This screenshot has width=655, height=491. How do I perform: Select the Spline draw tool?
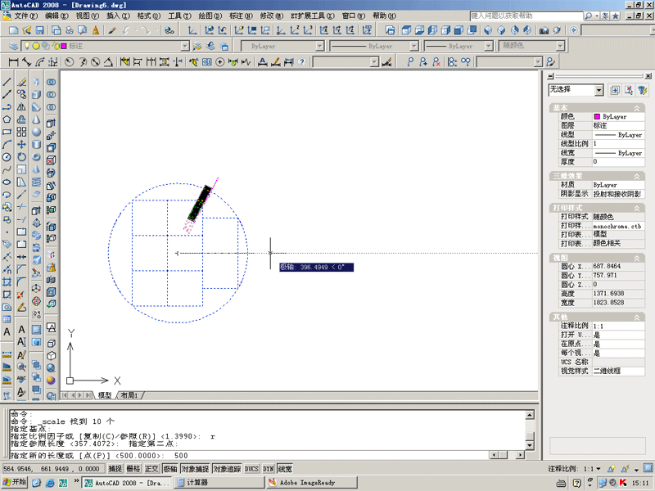[x=7, y=169]
